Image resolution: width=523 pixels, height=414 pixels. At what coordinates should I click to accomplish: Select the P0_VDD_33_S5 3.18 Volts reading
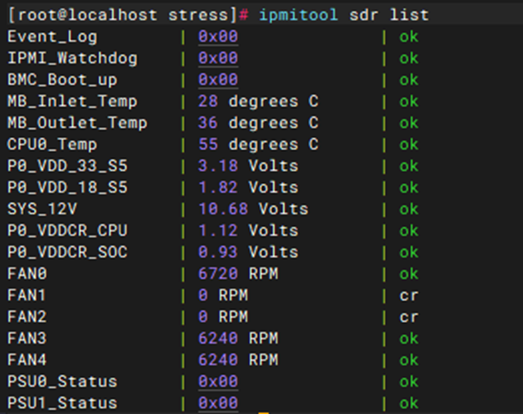point(248,166)
